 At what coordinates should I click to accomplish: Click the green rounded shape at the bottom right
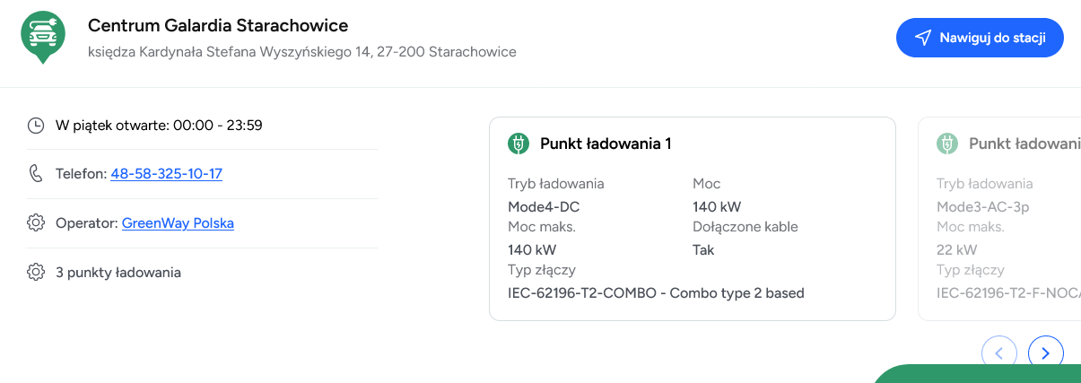[x=976, y=374]
